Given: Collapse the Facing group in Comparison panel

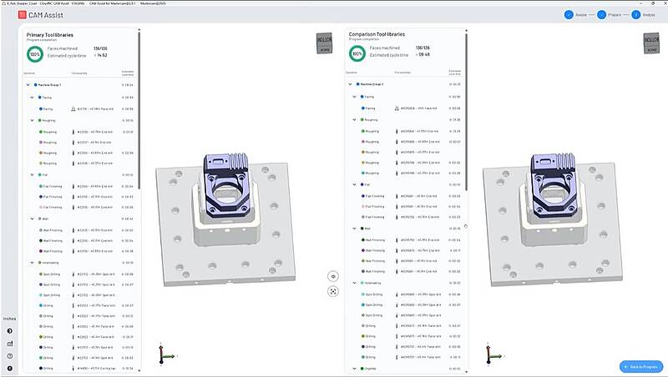Looking at the screenshot, I should [x=354, y=96].
